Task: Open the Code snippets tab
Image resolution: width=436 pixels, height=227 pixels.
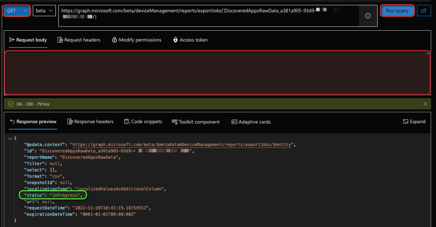Action: (x=143, y=122)
